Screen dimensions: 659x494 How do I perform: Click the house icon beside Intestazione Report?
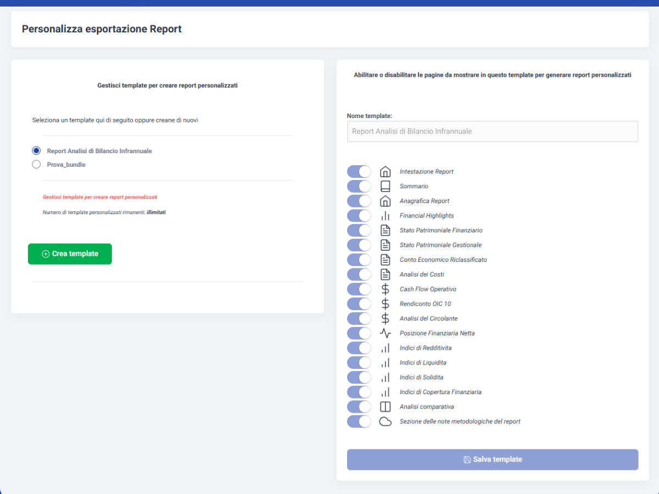(386, 171)
